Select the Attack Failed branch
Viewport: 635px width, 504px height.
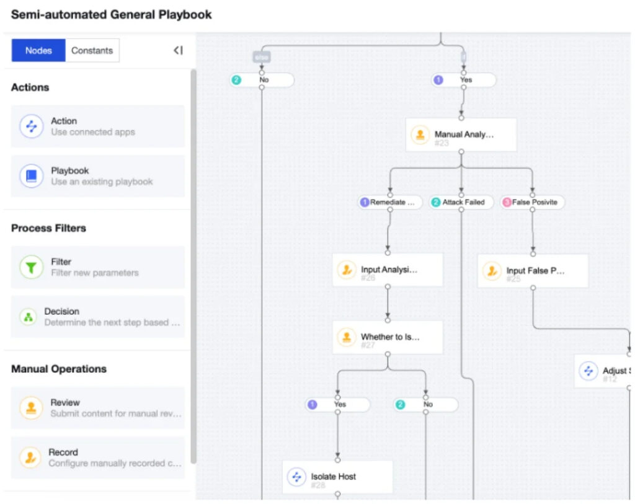click(x=461, y=202)
